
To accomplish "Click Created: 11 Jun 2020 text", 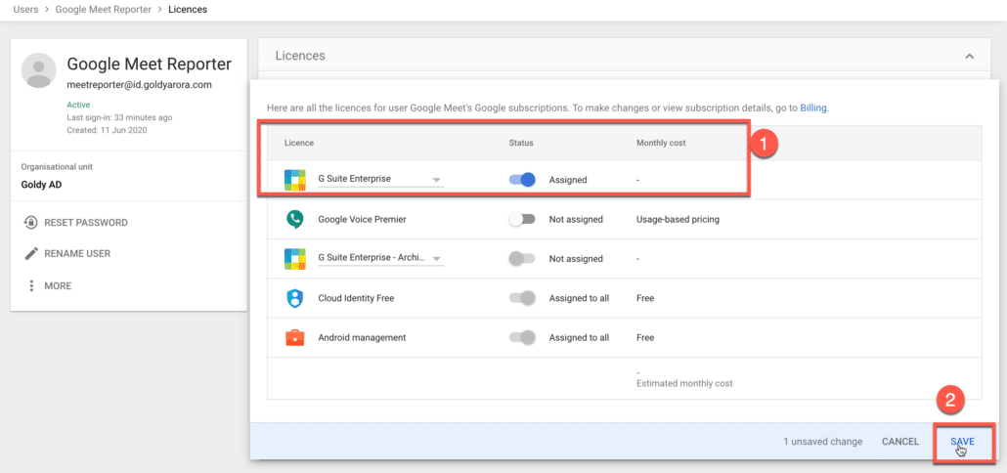I will point(108,130).
